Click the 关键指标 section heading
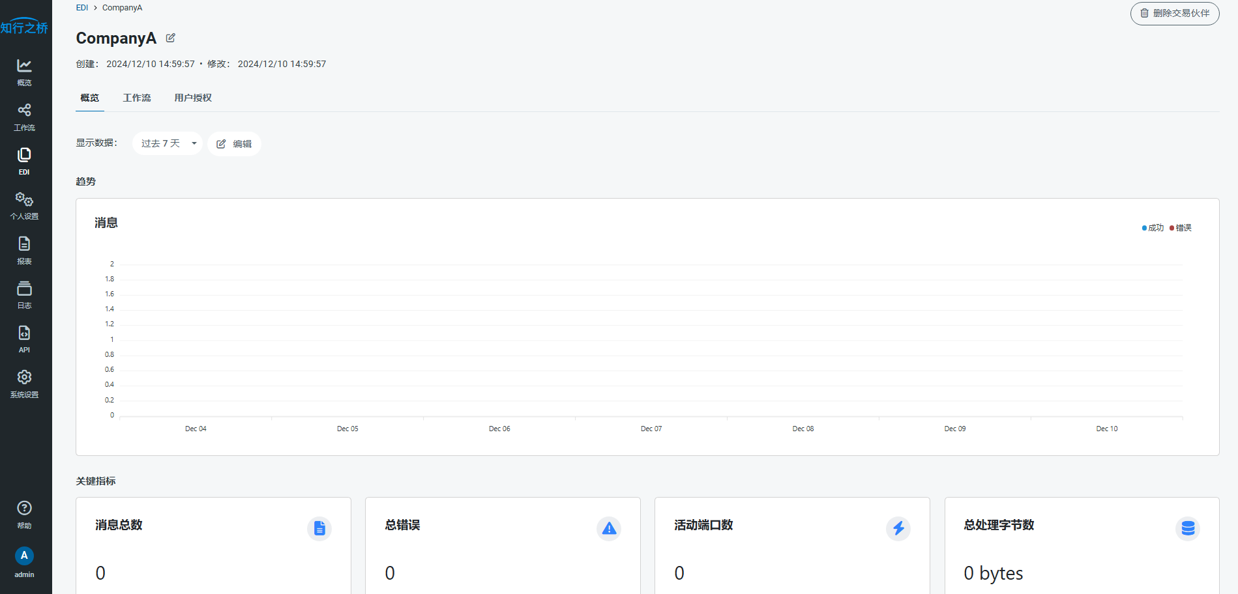 point(96,481)
